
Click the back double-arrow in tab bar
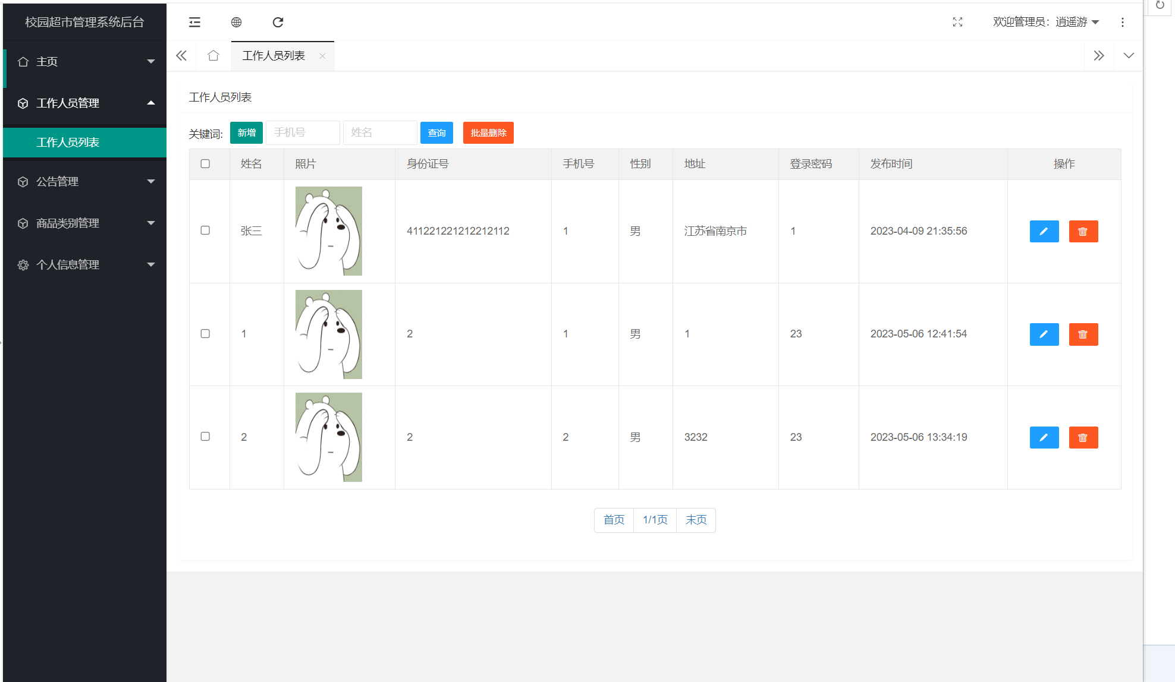(x=181, y=55)
